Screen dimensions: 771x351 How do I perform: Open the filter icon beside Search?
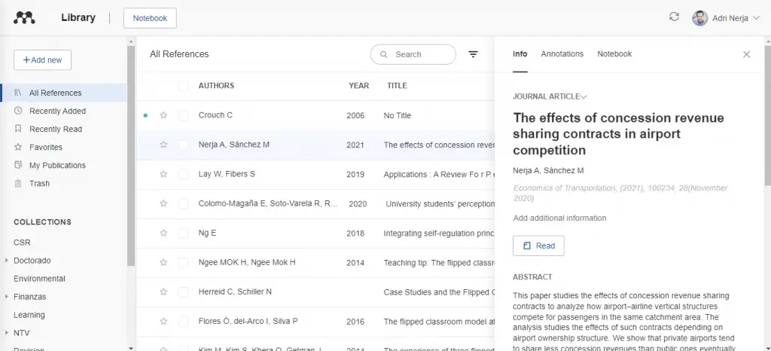(x=473, y=54)
